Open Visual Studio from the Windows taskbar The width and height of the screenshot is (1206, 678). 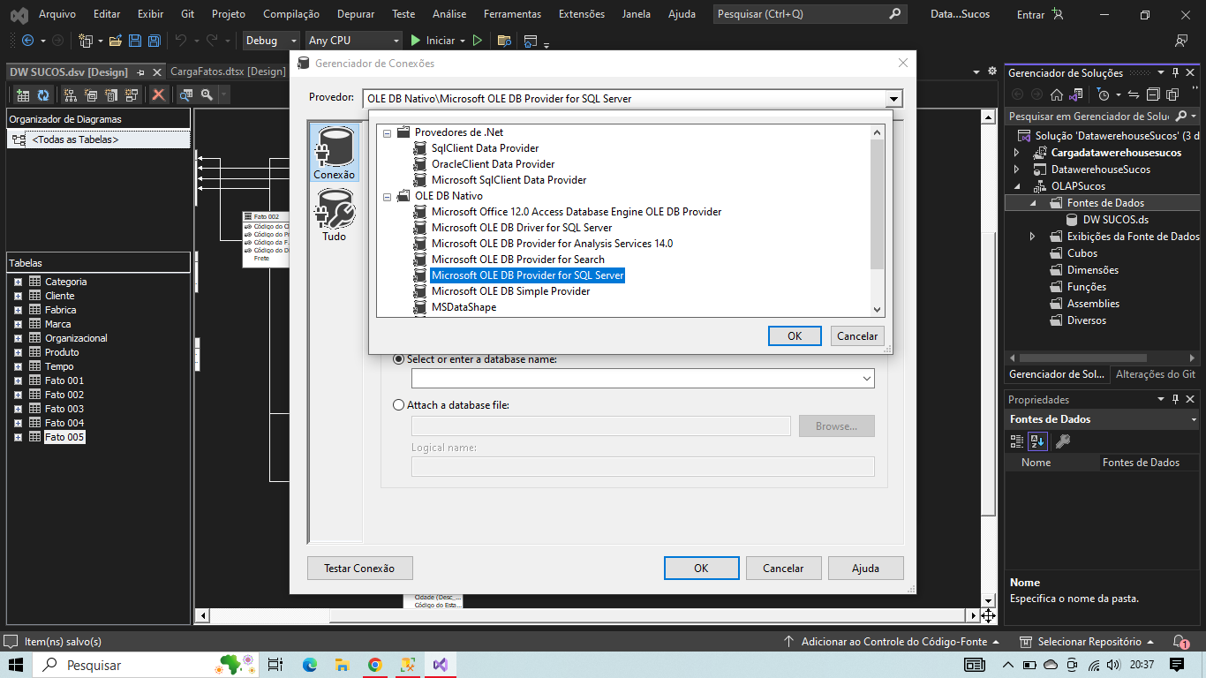(441, 665)
